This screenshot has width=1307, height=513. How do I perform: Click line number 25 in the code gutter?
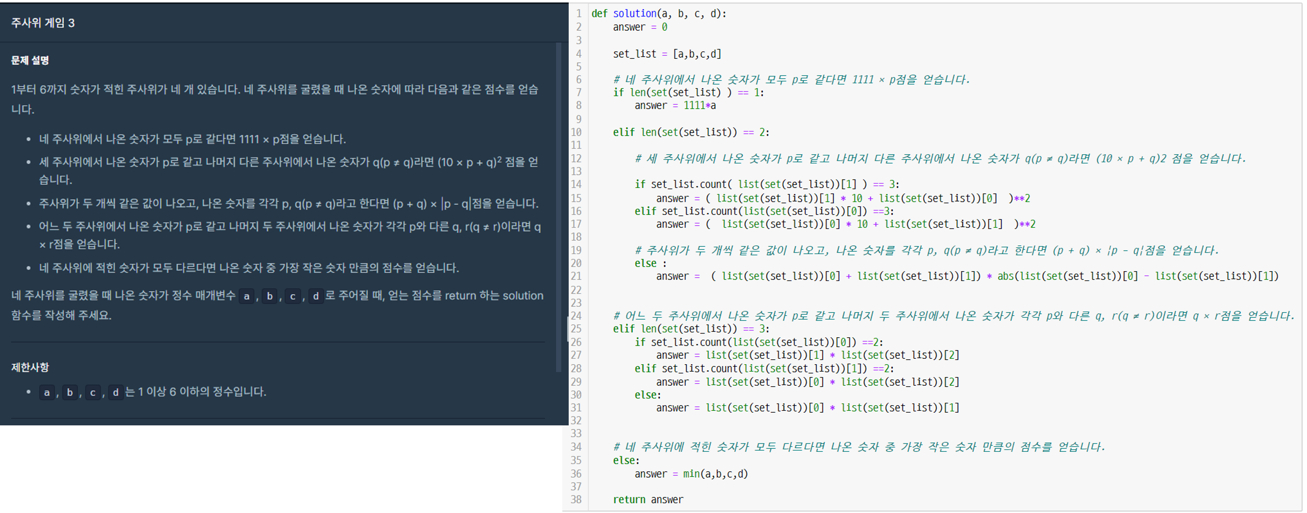(576, 329)
